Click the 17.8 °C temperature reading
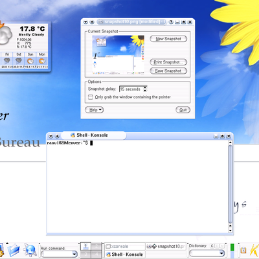The width and height of the screenshot is (259, 259). tap(32, 28)
